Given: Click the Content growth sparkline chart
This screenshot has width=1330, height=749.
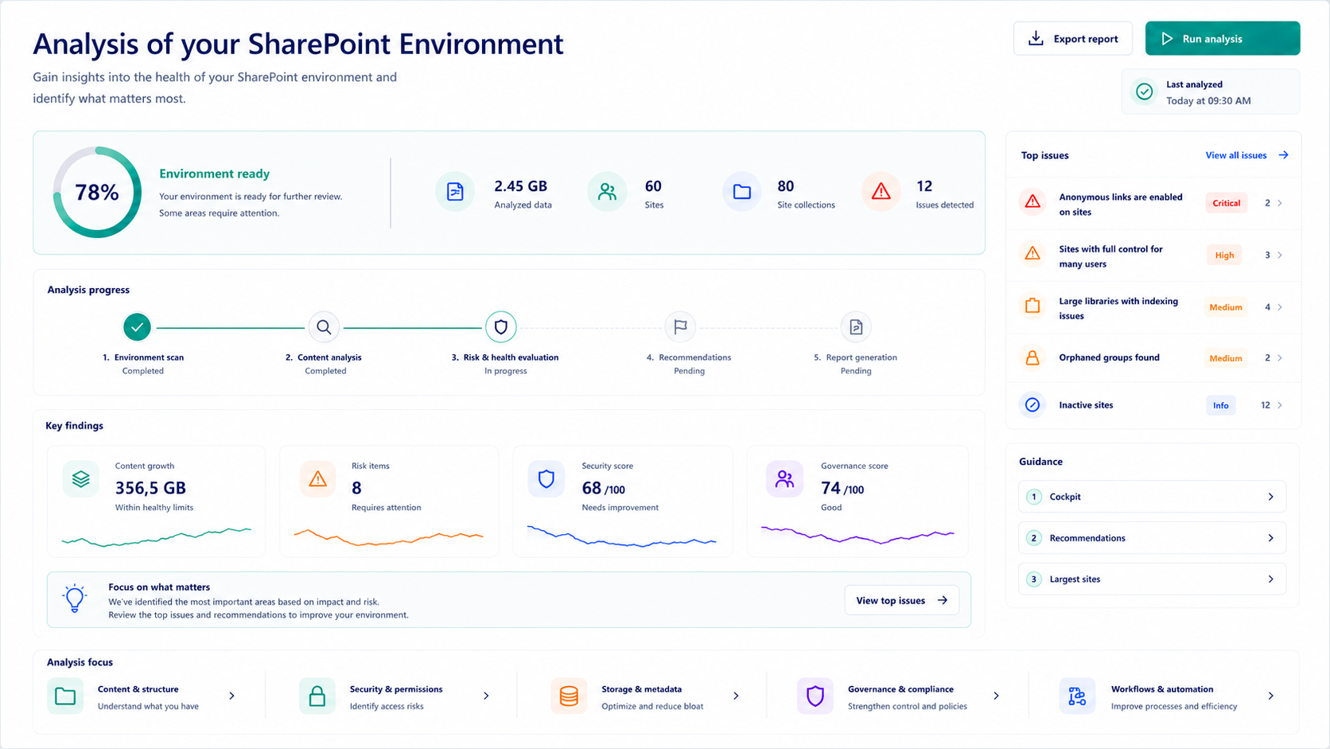Looking at the screenshot, I should 157,536.
